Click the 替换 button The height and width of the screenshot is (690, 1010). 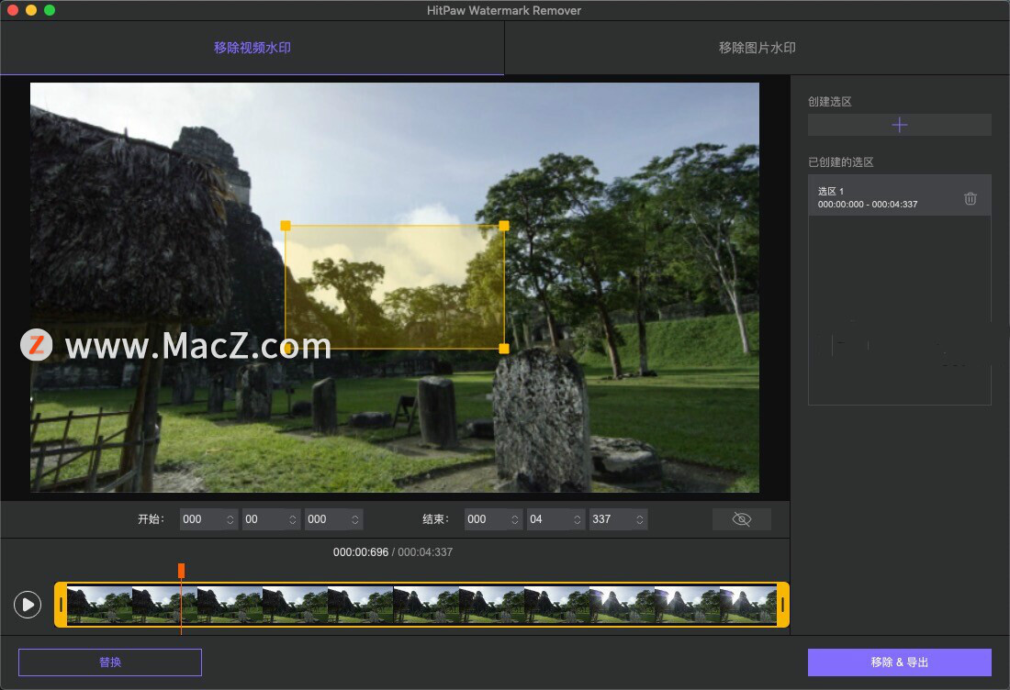pyautogui.click(x=110, y=662)
